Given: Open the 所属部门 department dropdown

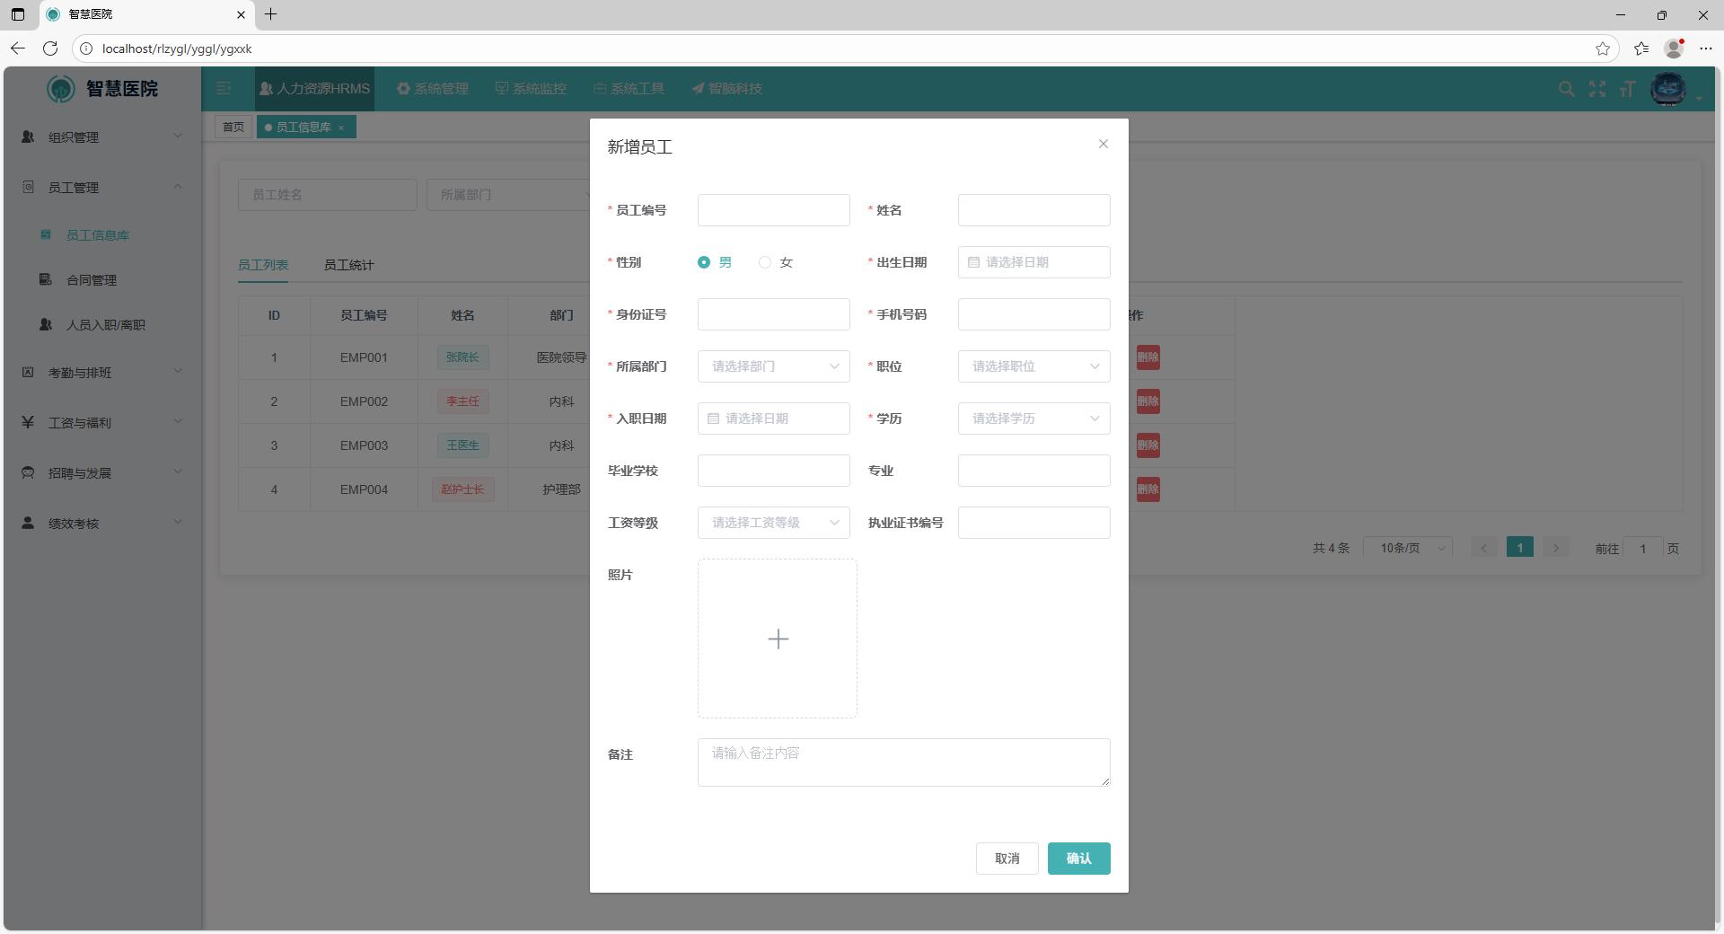Looking at the screenshot, I should [773, 366].
